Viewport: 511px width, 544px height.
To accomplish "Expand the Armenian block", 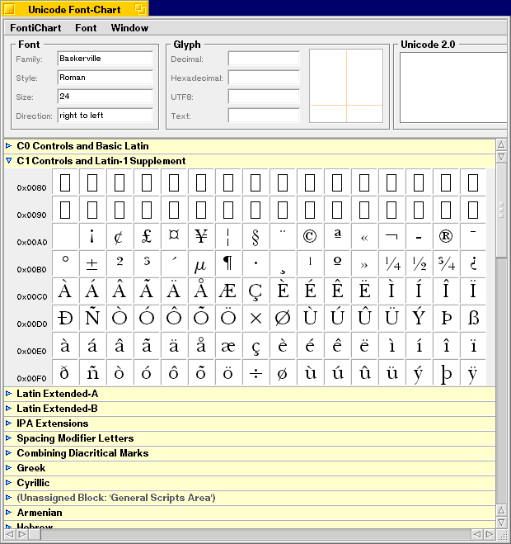I will pyautogui.click(x=9, y=513).
